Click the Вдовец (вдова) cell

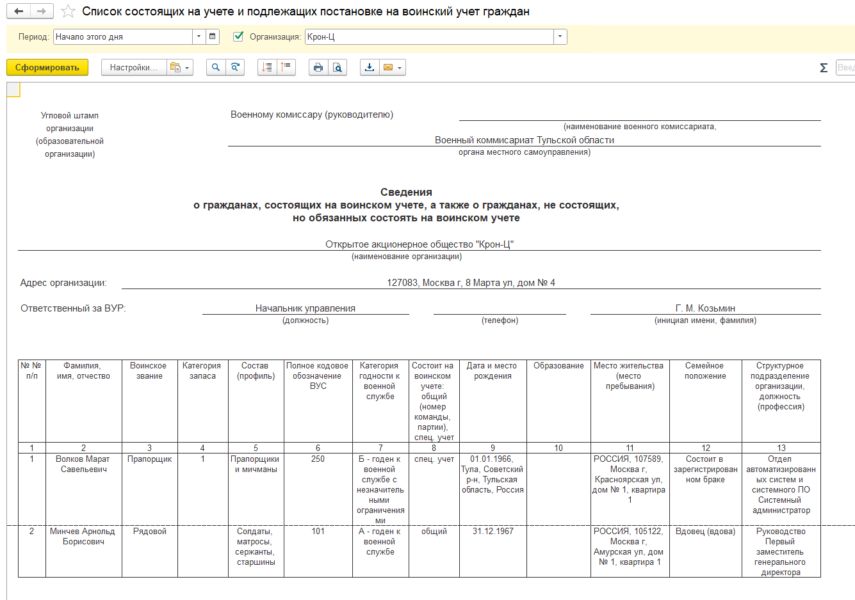(x=706, y=551)
